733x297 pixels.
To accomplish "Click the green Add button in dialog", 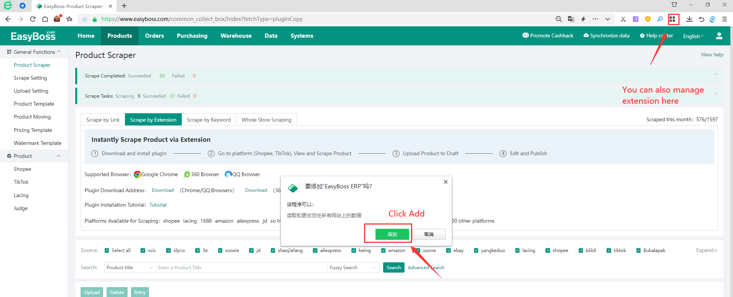I will (392, 234).
